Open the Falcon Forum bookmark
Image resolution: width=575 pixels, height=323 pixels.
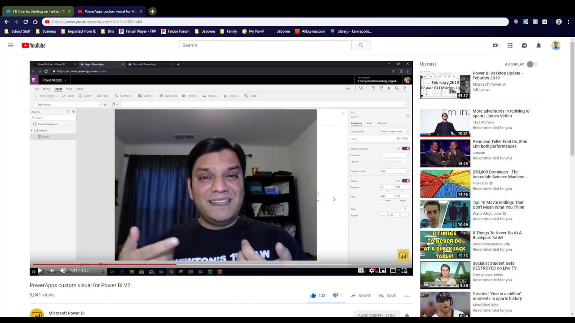point(175,31)
